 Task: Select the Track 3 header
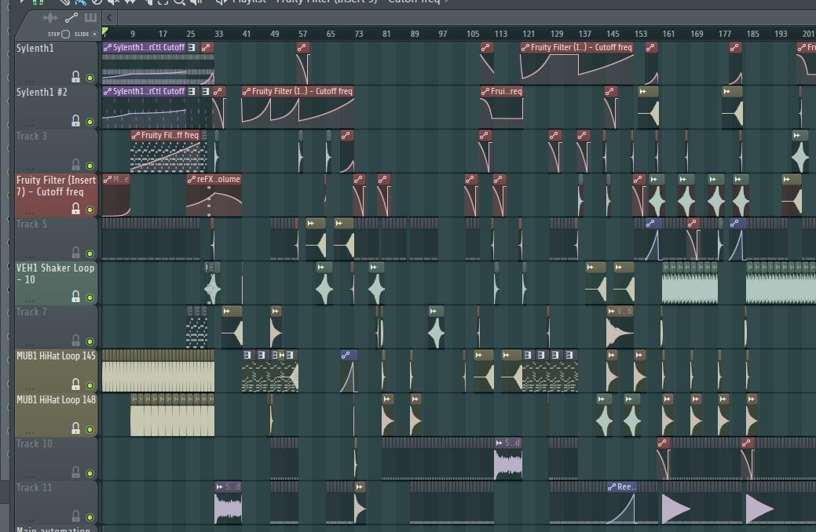click(x=32, y=137)
